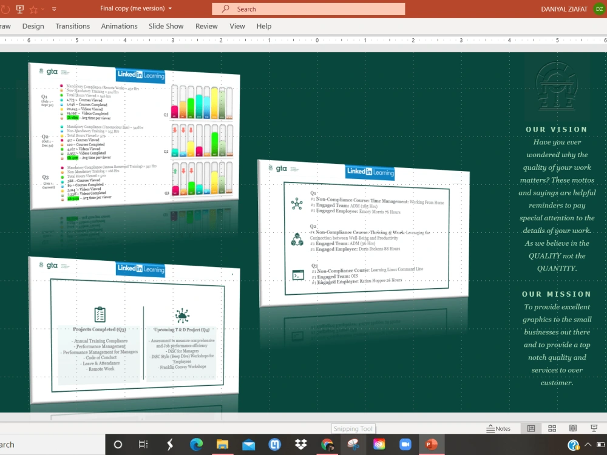This screenshot has width=607, height=455.
Task: Switch to the Transitions ribbon tab
Action: click(72, 26)
